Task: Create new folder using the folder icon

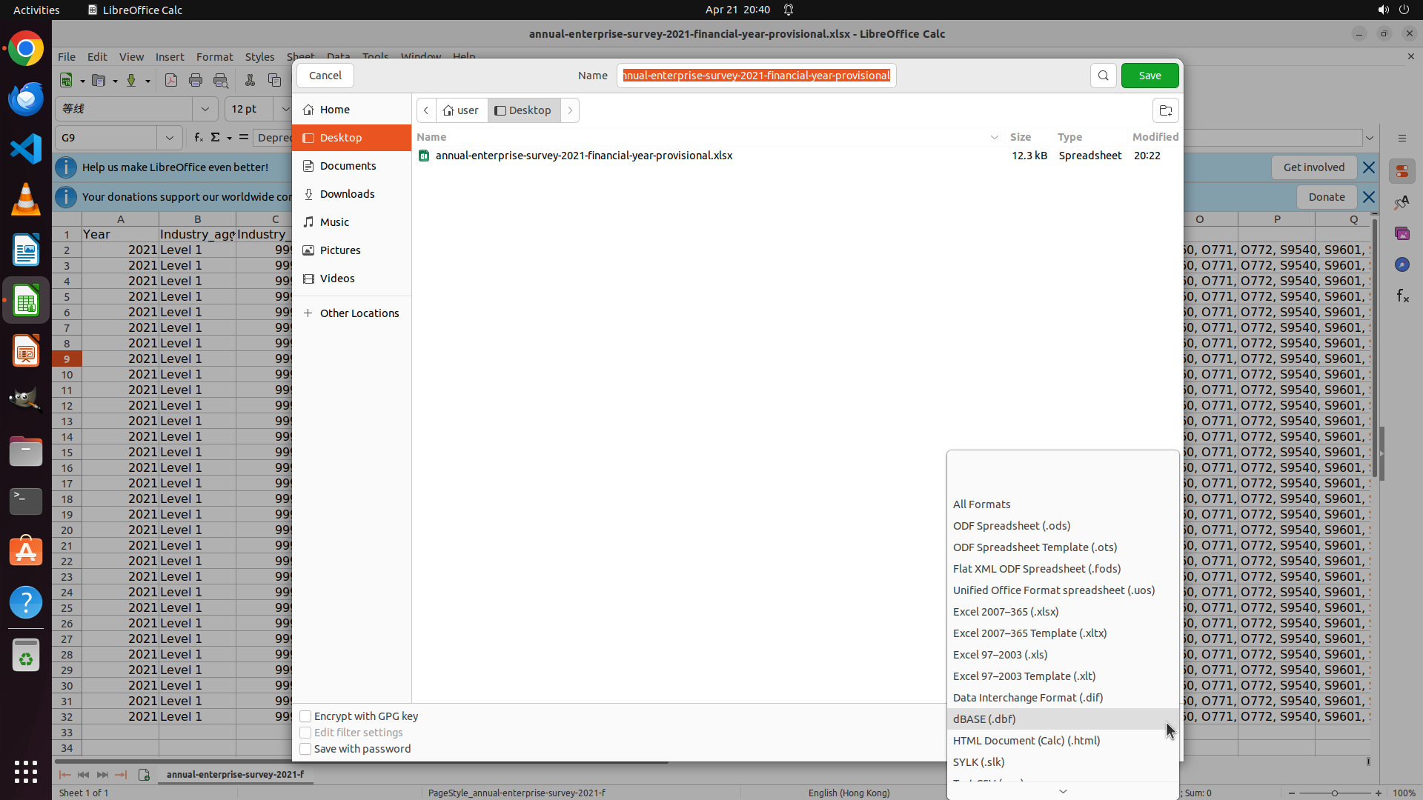Action: point(1165,110)
